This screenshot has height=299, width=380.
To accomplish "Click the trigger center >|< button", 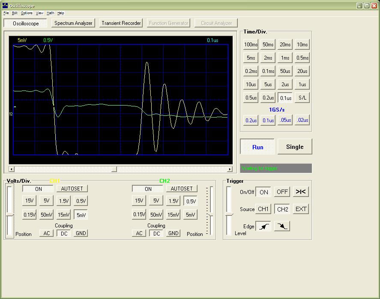I will point(300,192).
